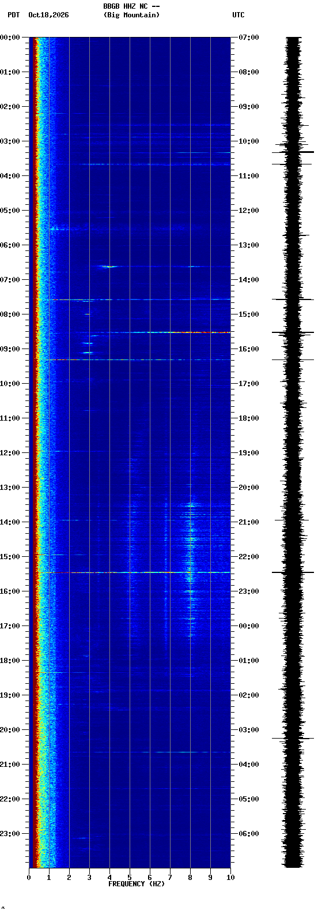Click the UTC time label '13:00'

249,245
